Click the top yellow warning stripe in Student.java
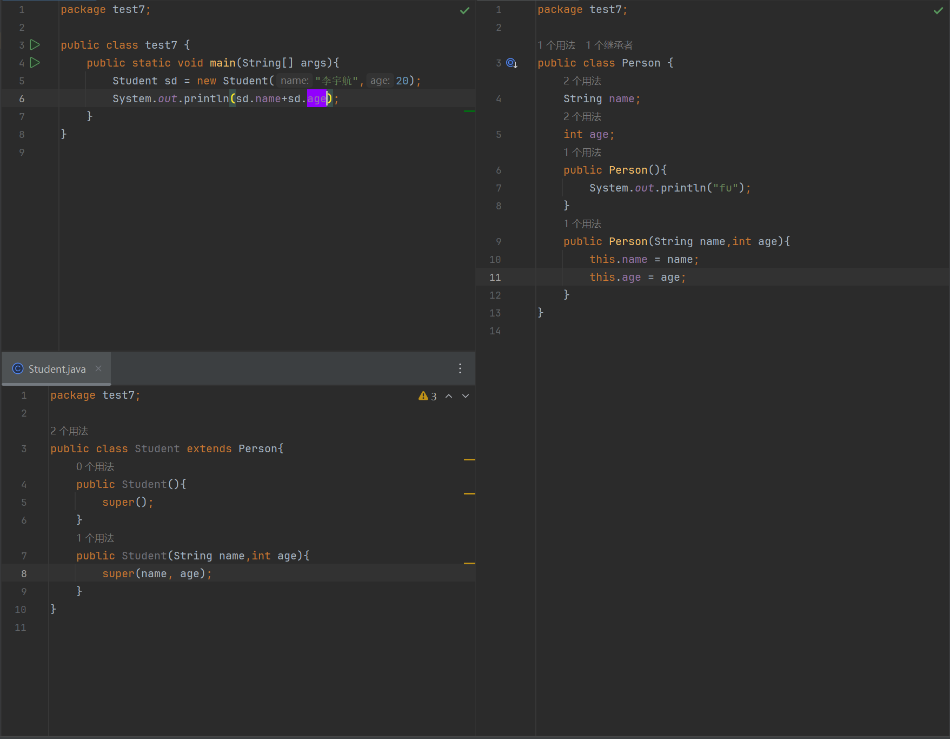The height and width of the screenshot is (739, 950). [x=469, y=459]
